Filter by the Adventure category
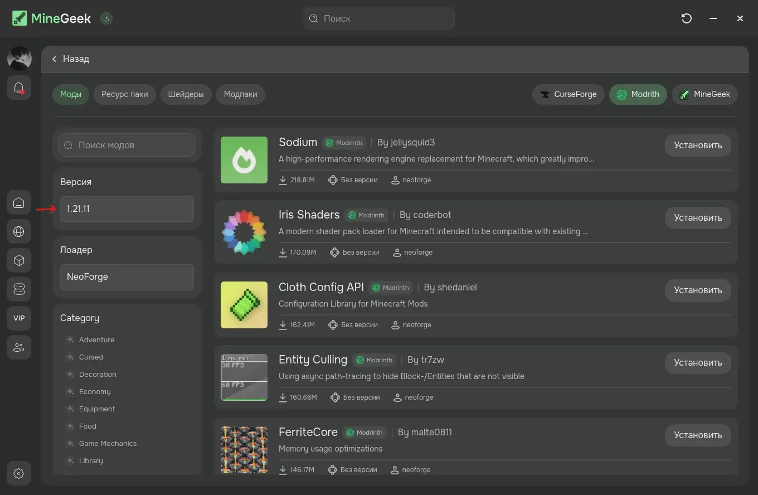The width and height of the screenshot is (758, 495). 96,339
